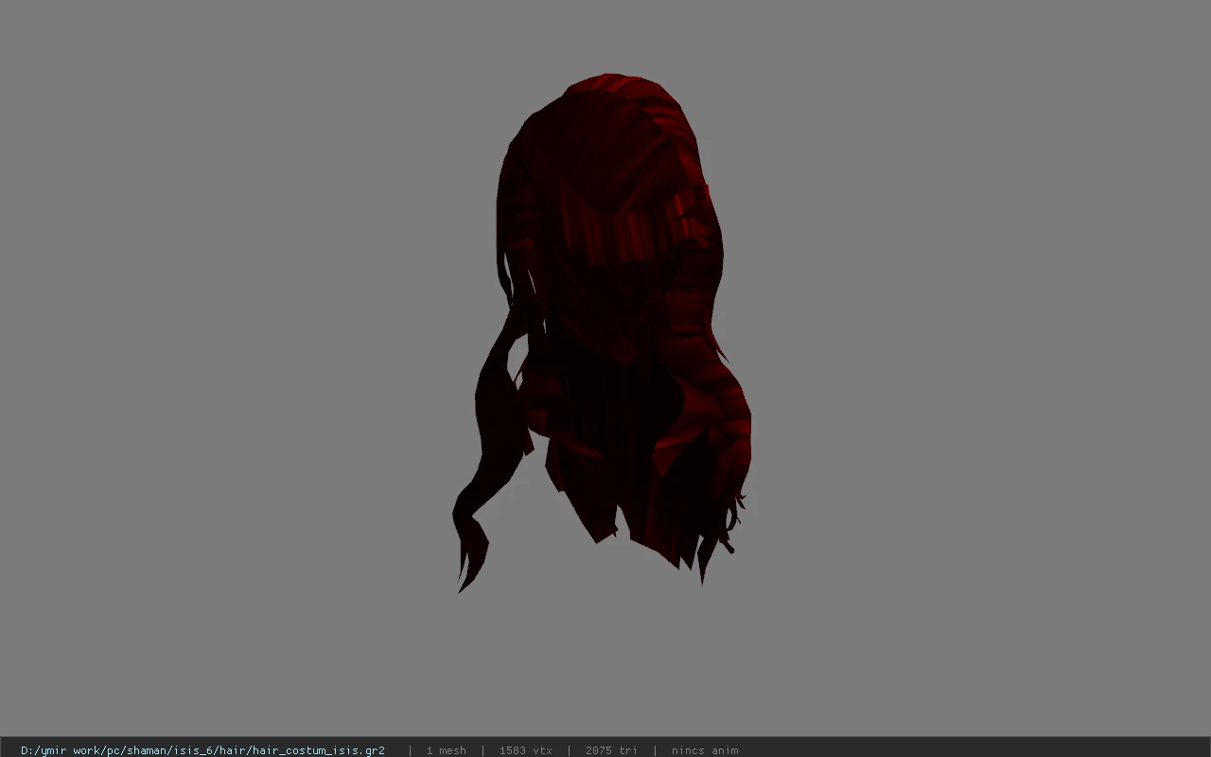This screenshot has height=757, width=1211.
Task: Click the '1 mesh' status entry
Action: (x=446, y=750)
